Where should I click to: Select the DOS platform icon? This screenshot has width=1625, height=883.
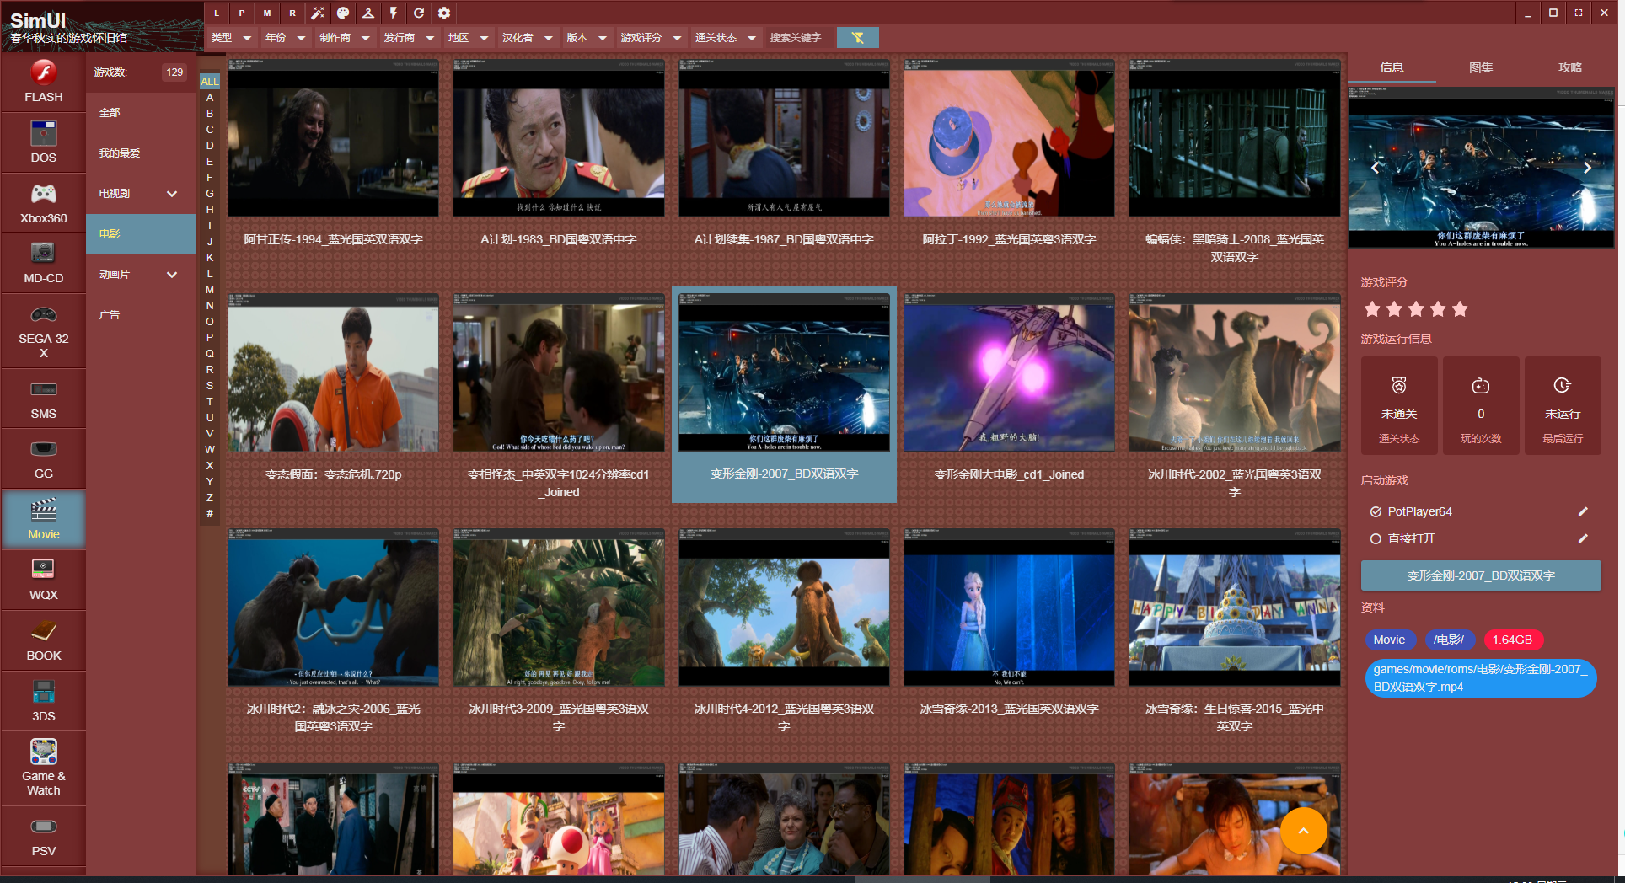[x=43, y=142]
